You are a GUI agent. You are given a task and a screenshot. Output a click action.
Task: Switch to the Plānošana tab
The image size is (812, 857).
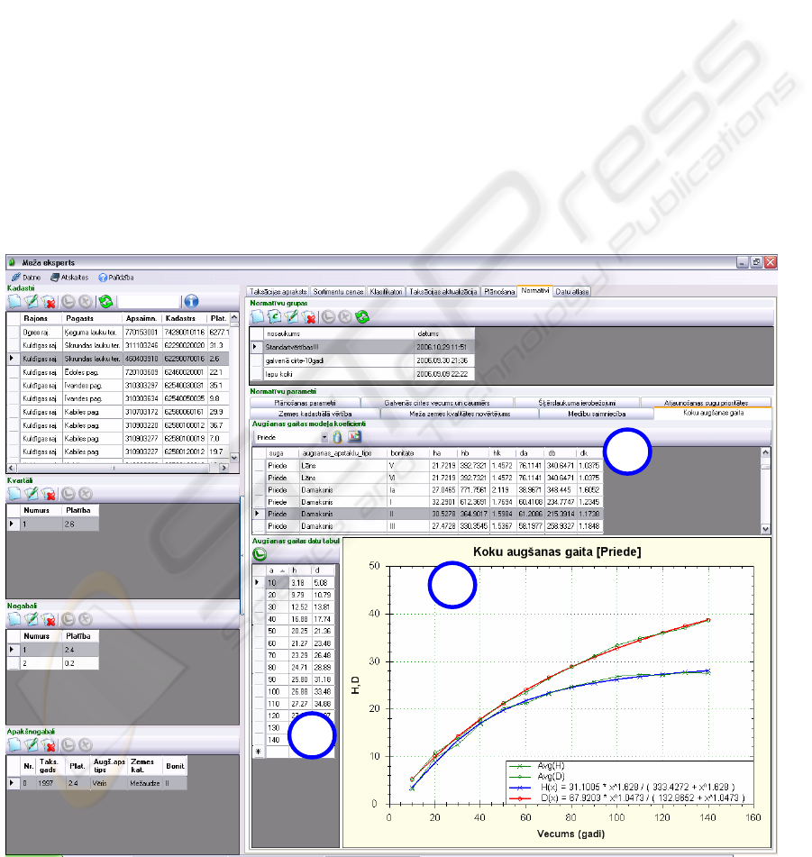pos(498,292)
